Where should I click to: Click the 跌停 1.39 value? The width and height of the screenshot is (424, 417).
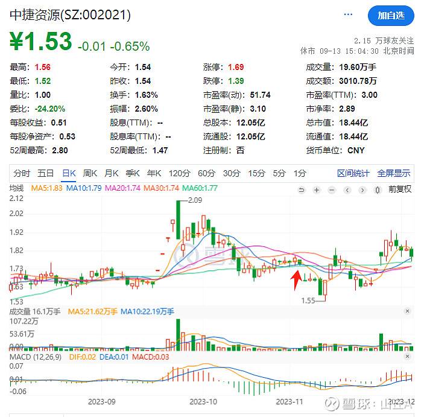tap(236, 81)
